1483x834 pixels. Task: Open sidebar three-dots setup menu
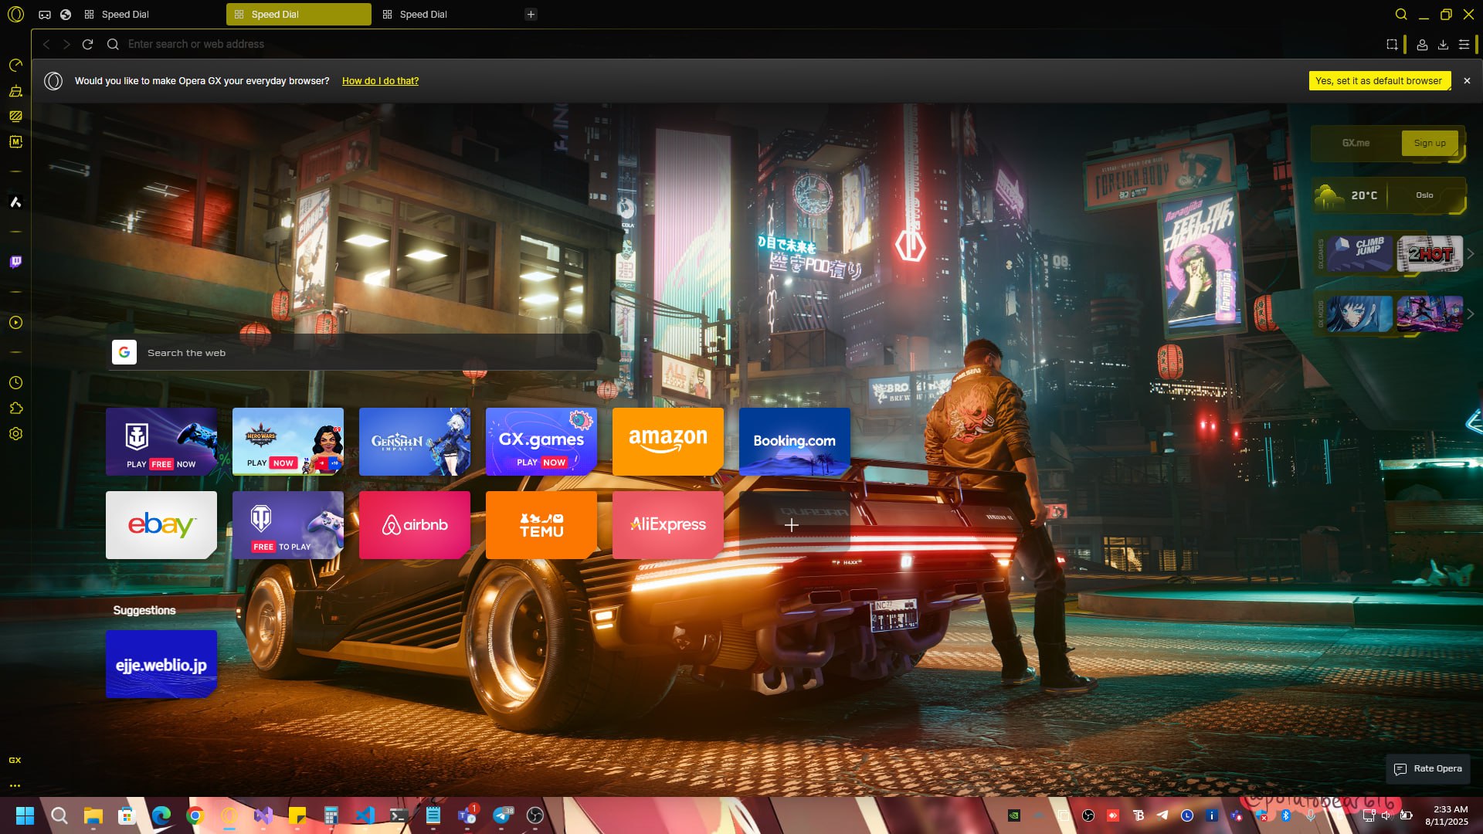click(15, 785)
